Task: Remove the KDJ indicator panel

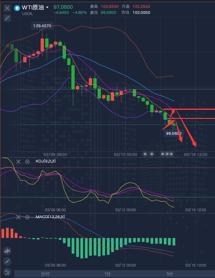Action: click(18, 162)
